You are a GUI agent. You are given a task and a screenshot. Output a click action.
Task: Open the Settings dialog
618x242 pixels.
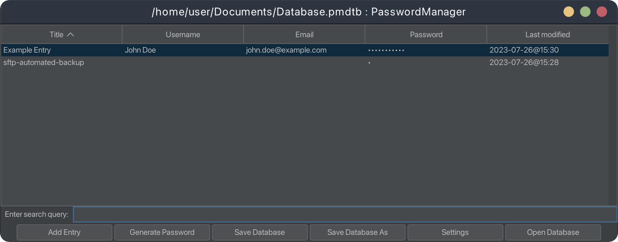pyautogui.click(x=455, y=232)
